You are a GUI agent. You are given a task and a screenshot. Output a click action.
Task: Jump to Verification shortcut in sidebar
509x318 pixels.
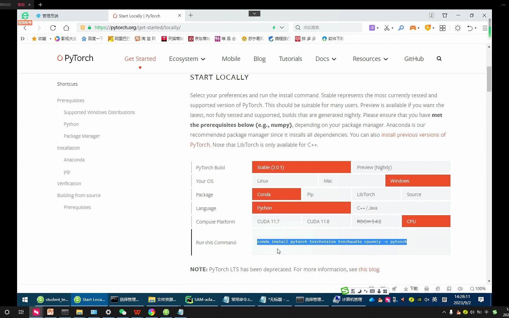click(69, 183)
